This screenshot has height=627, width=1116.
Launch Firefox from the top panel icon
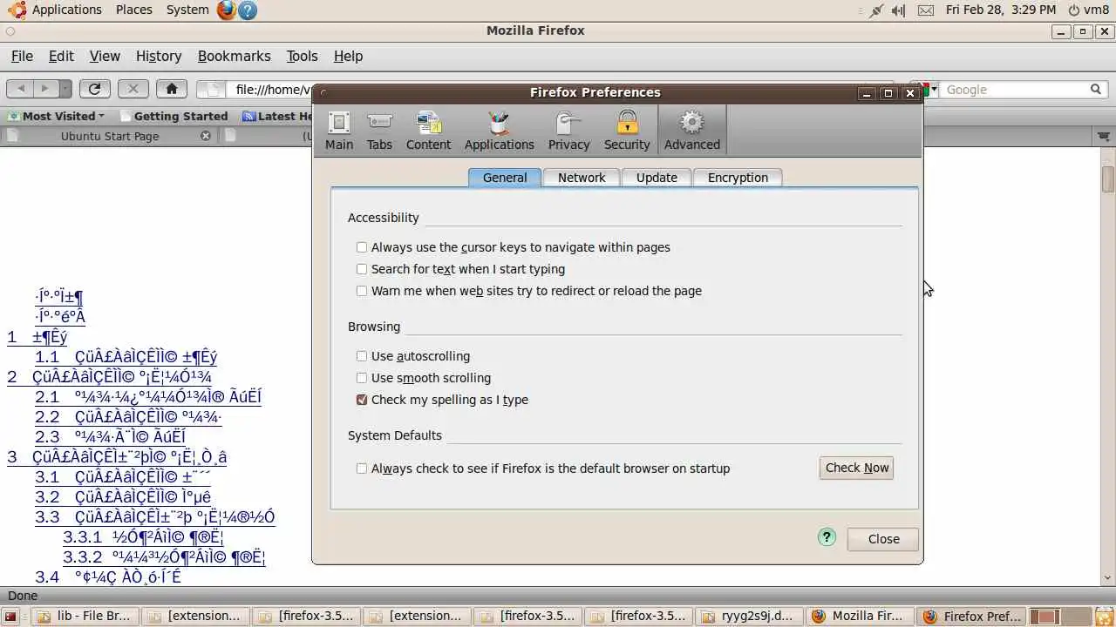point(226,10)
